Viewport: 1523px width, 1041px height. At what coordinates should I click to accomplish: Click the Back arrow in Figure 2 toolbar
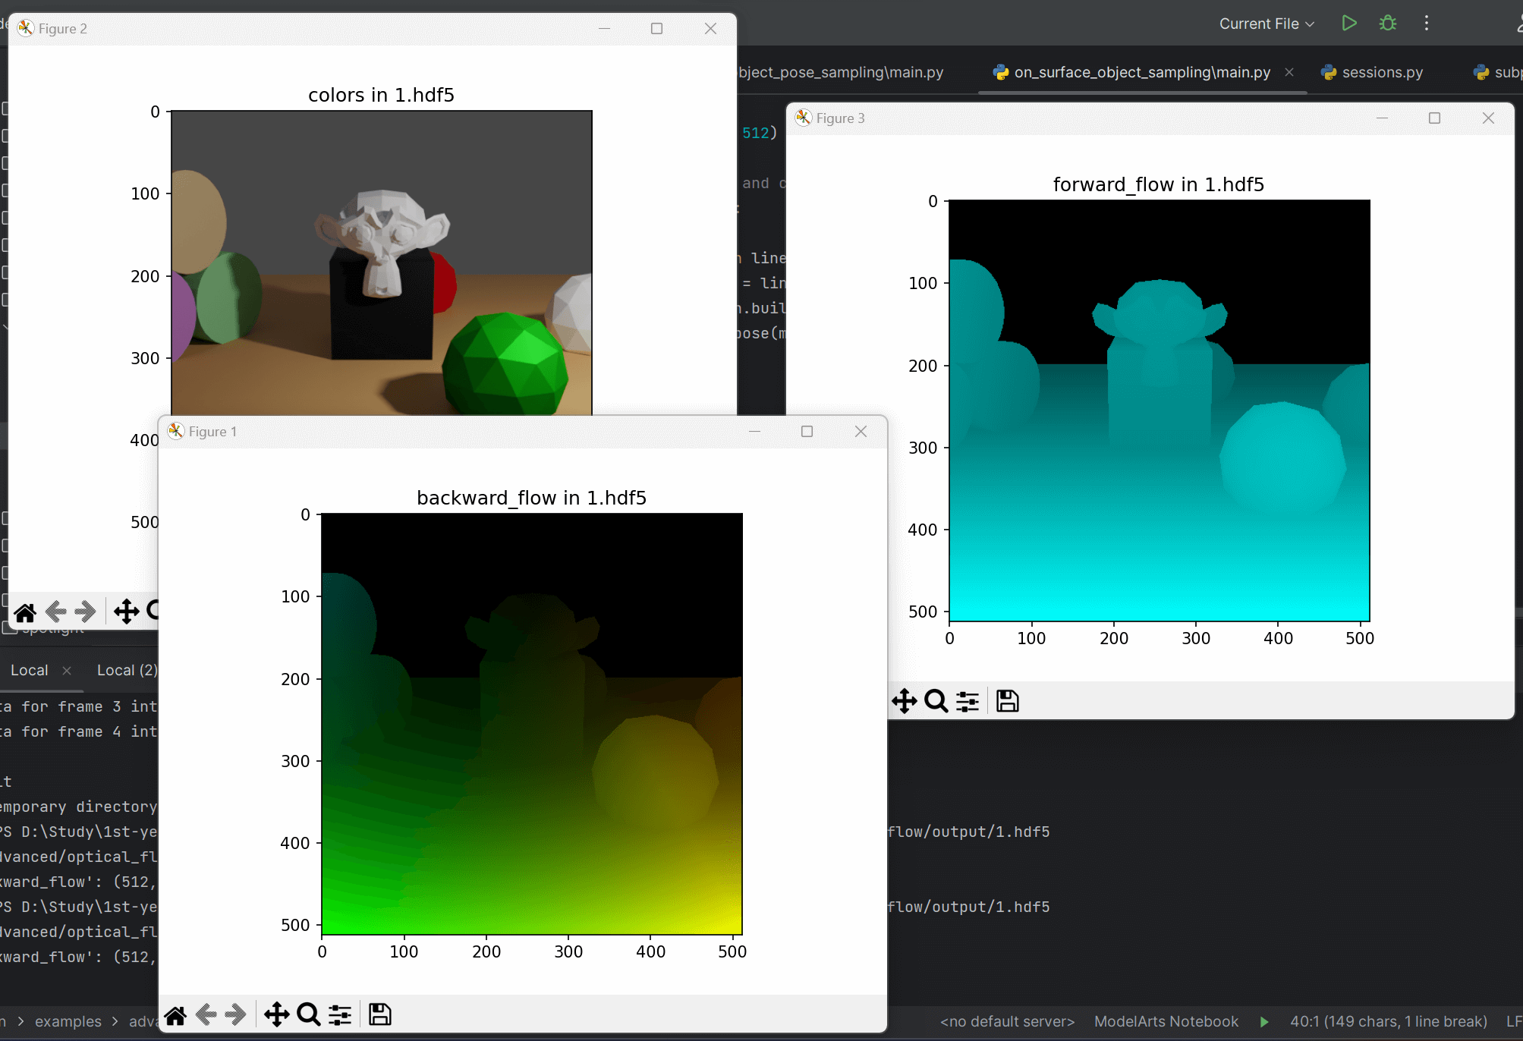[x=56, y=612]
